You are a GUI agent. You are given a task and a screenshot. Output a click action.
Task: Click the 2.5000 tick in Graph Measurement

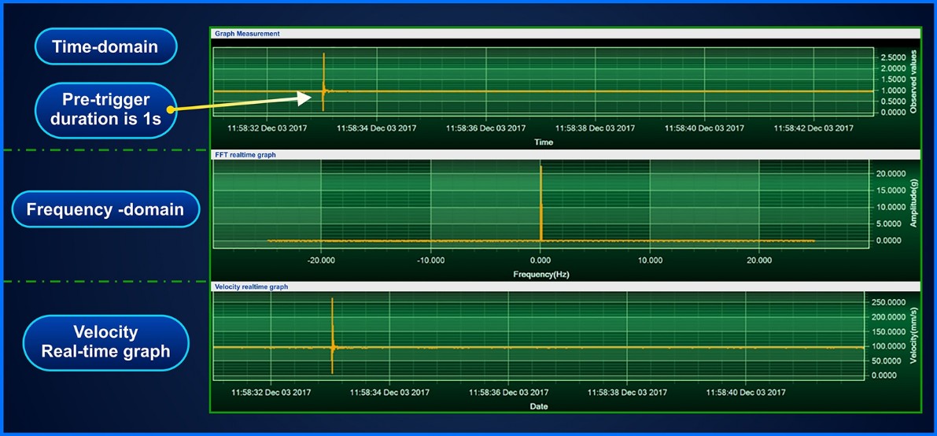coord(892,57)
